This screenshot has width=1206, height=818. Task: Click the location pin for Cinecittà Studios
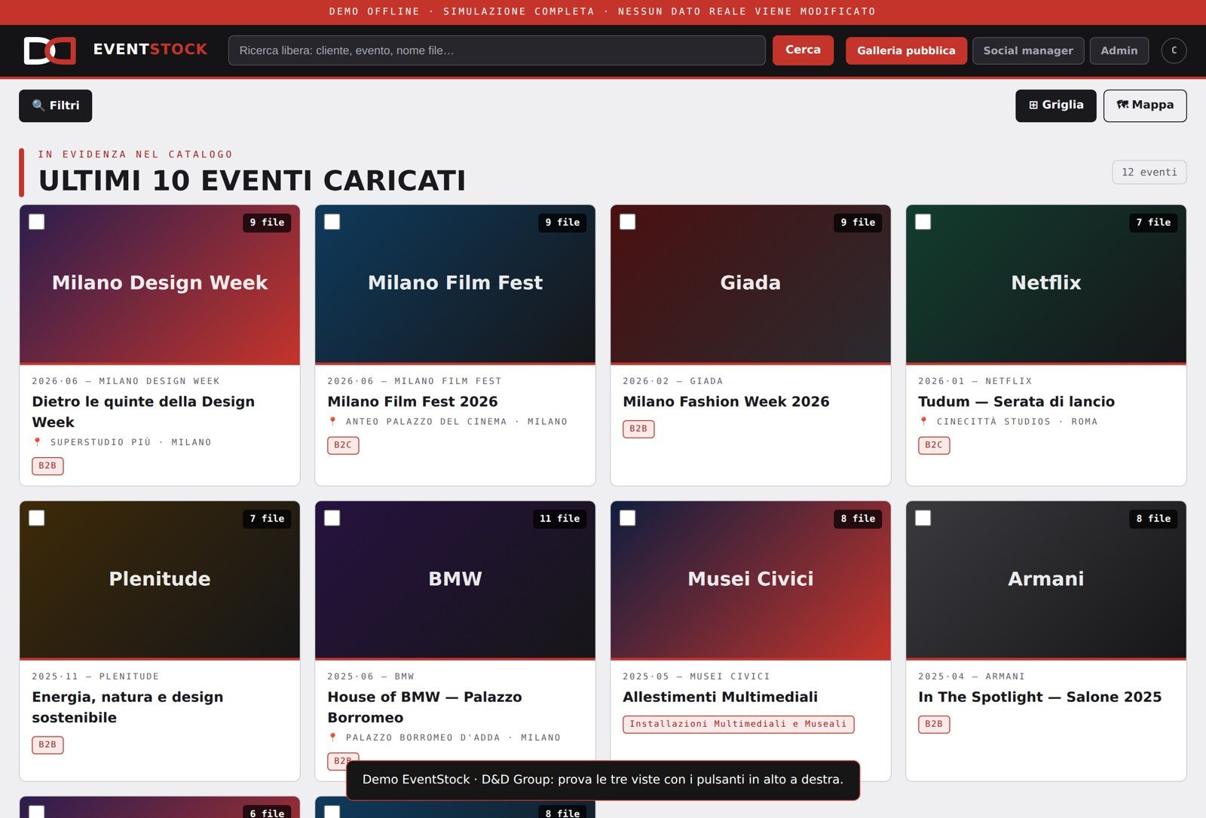(x=923, y=422)
